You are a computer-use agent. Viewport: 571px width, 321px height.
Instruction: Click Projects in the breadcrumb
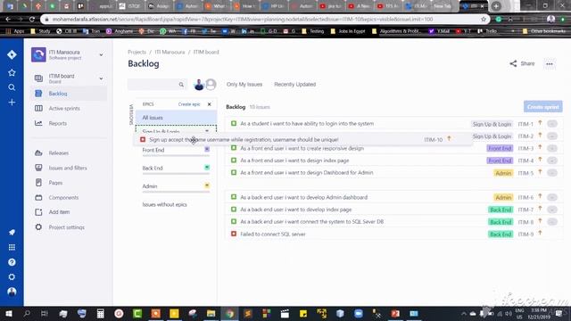click(x=137, y=52)
